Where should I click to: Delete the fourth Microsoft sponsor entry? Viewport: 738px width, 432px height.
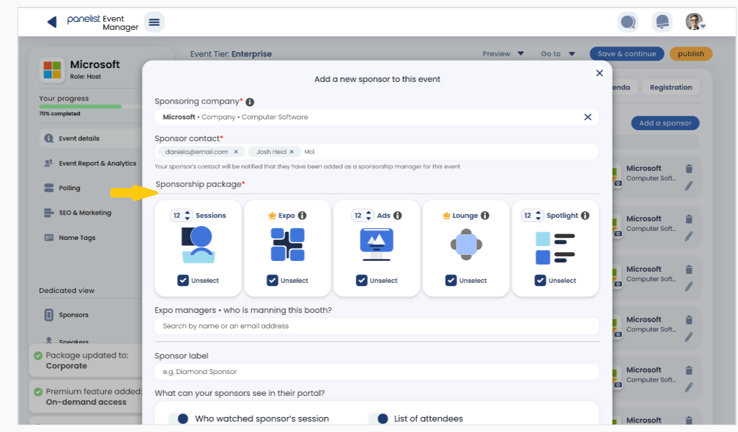tap(689, 320)
